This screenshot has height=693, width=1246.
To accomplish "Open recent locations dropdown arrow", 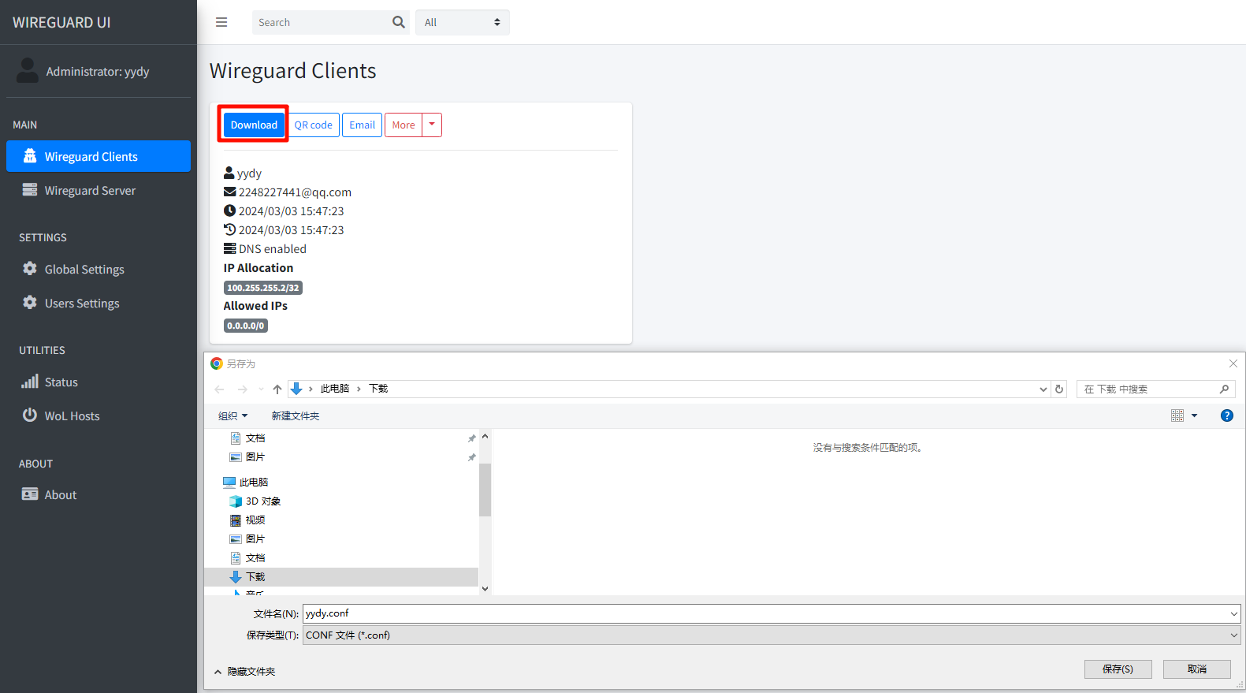I will point(261,389).
